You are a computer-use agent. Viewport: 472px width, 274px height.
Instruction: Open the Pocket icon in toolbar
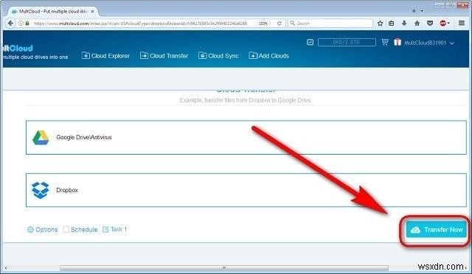(x=430, y=23)
